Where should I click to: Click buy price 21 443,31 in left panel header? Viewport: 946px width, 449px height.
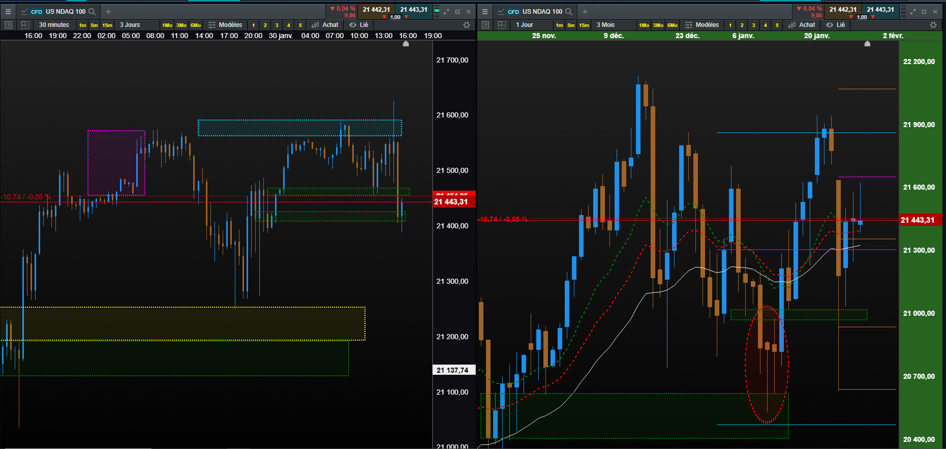[414, 10]
